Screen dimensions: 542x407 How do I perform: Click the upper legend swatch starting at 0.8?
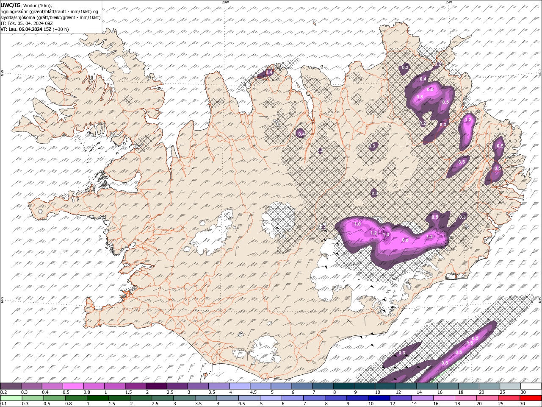[94, 386]
